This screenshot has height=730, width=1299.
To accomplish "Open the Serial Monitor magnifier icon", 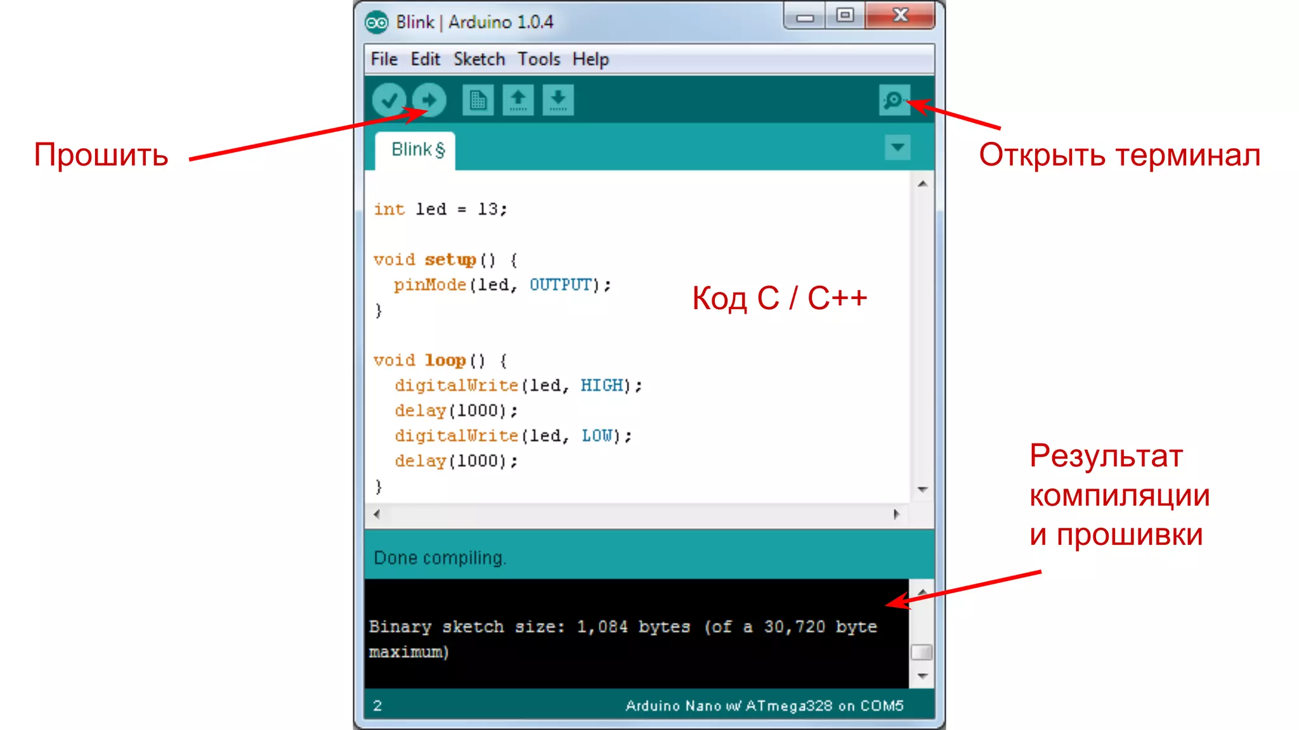I will (x=894, y=100).
